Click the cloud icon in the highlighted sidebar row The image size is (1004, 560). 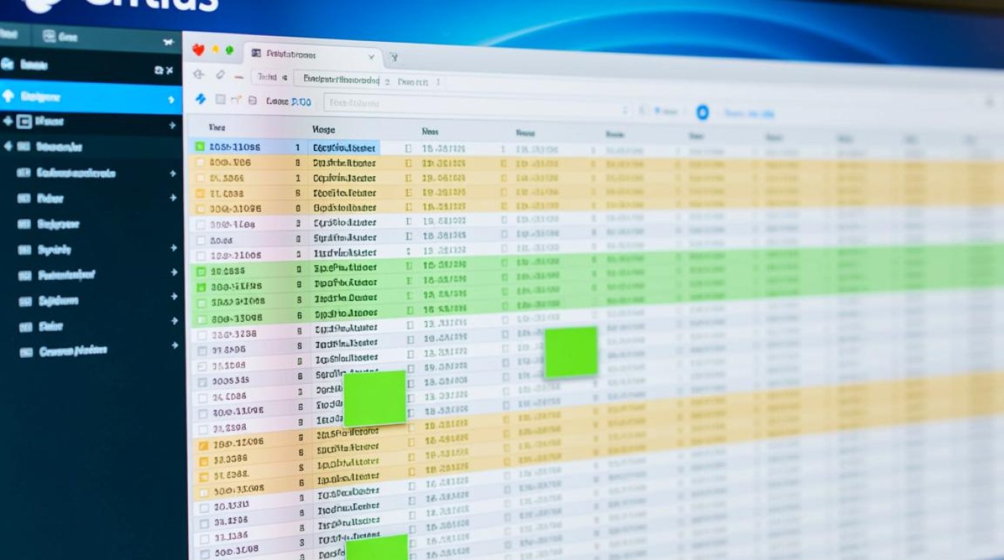[x=8, y=96]
